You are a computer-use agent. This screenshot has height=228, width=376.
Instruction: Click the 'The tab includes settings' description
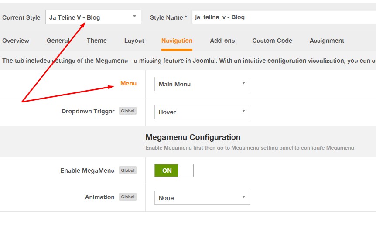coord(189,61)
